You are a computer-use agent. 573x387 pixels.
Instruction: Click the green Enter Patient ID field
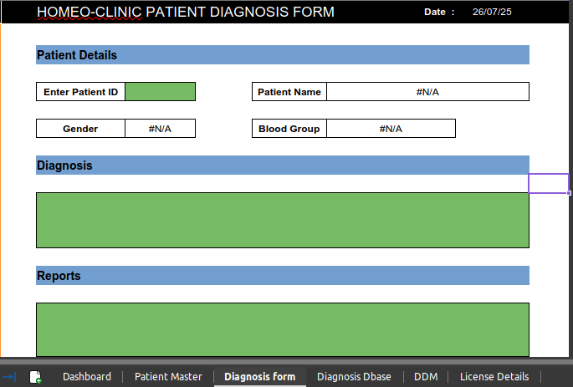(160, 92)
